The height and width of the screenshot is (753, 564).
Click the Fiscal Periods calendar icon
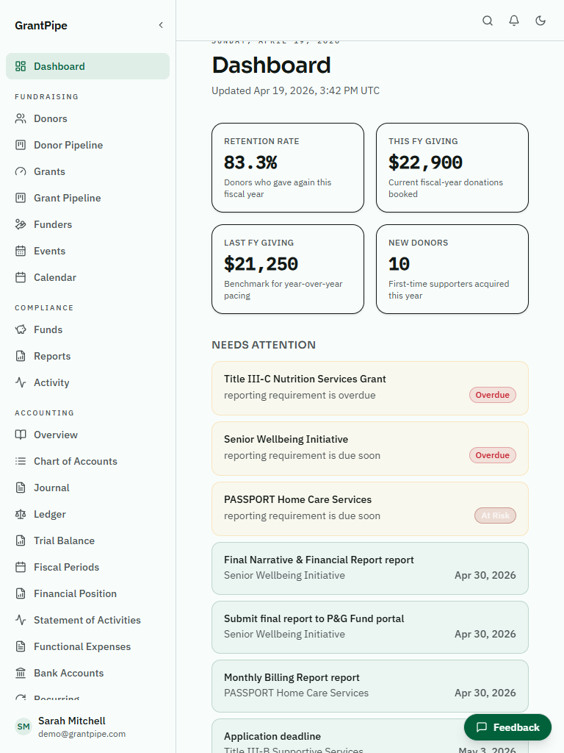[21, 567]
